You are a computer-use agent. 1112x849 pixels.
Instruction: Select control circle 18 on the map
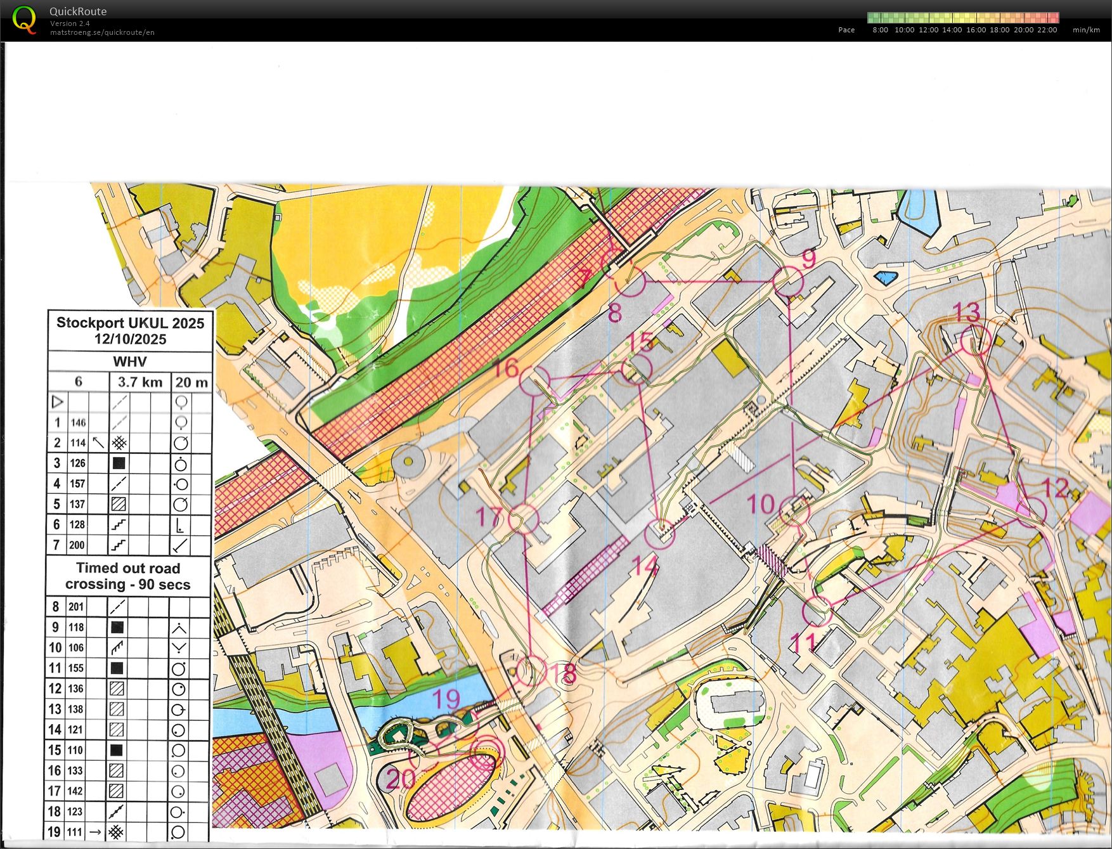[x=531, y=671]
